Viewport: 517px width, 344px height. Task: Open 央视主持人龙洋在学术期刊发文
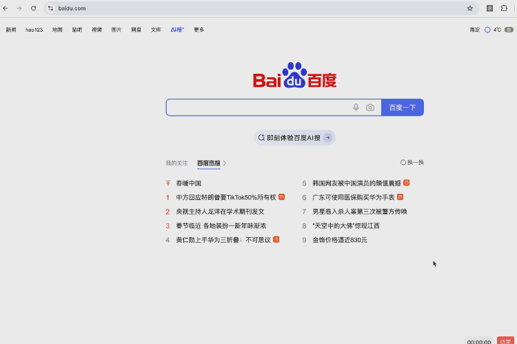(220, 212)
